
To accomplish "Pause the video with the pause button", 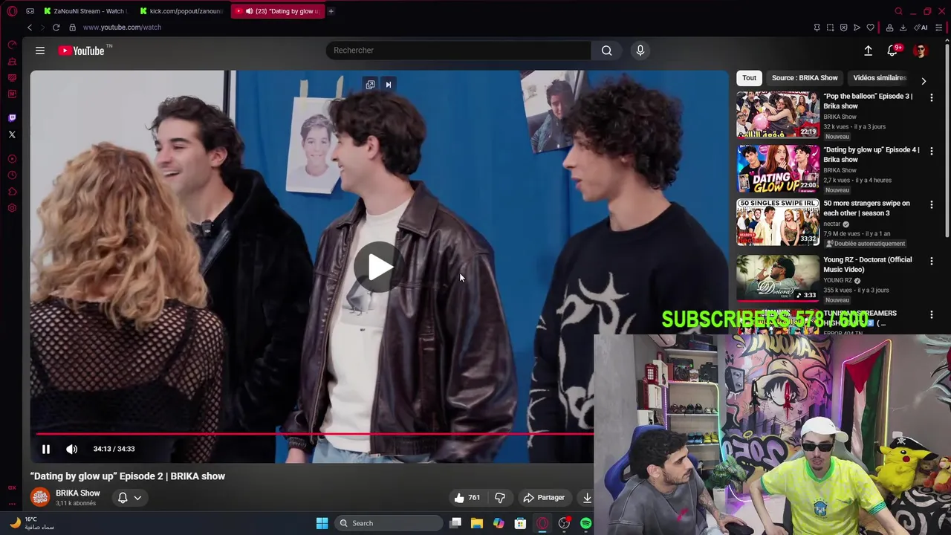I will point(45,449).
